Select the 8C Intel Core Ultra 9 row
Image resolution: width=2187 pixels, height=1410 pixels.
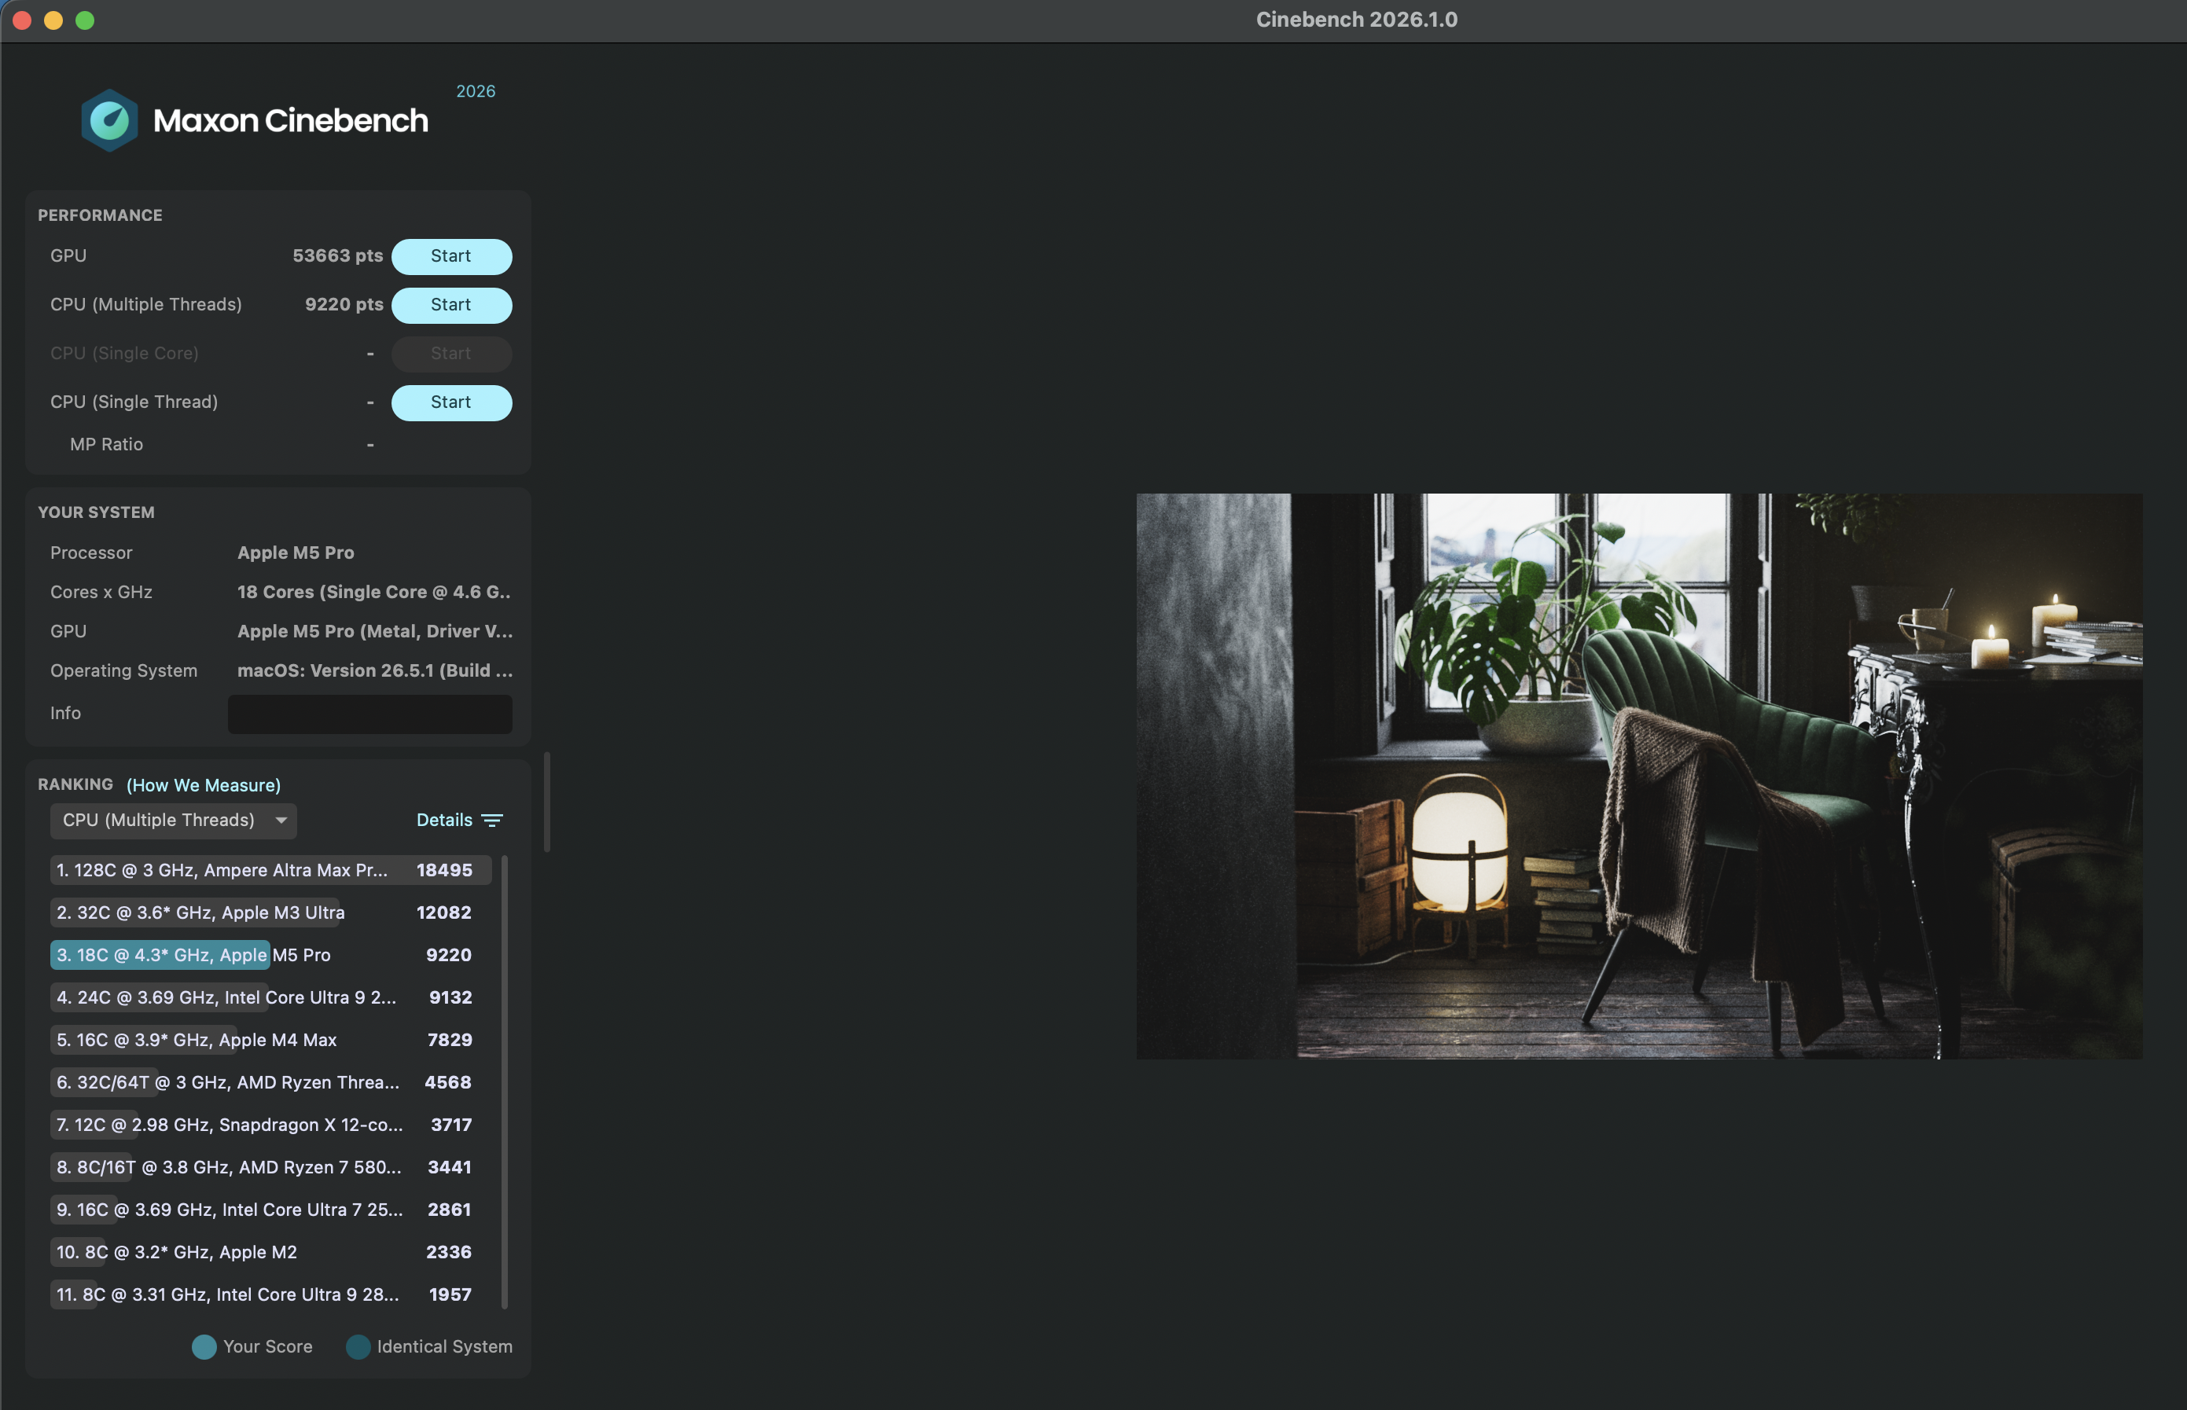pos(271,1294)
